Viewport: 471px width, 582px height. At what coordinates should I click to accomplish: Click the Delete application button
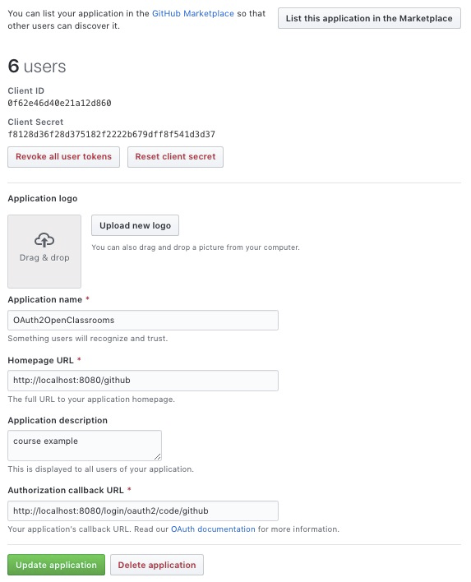coord(157,565)
